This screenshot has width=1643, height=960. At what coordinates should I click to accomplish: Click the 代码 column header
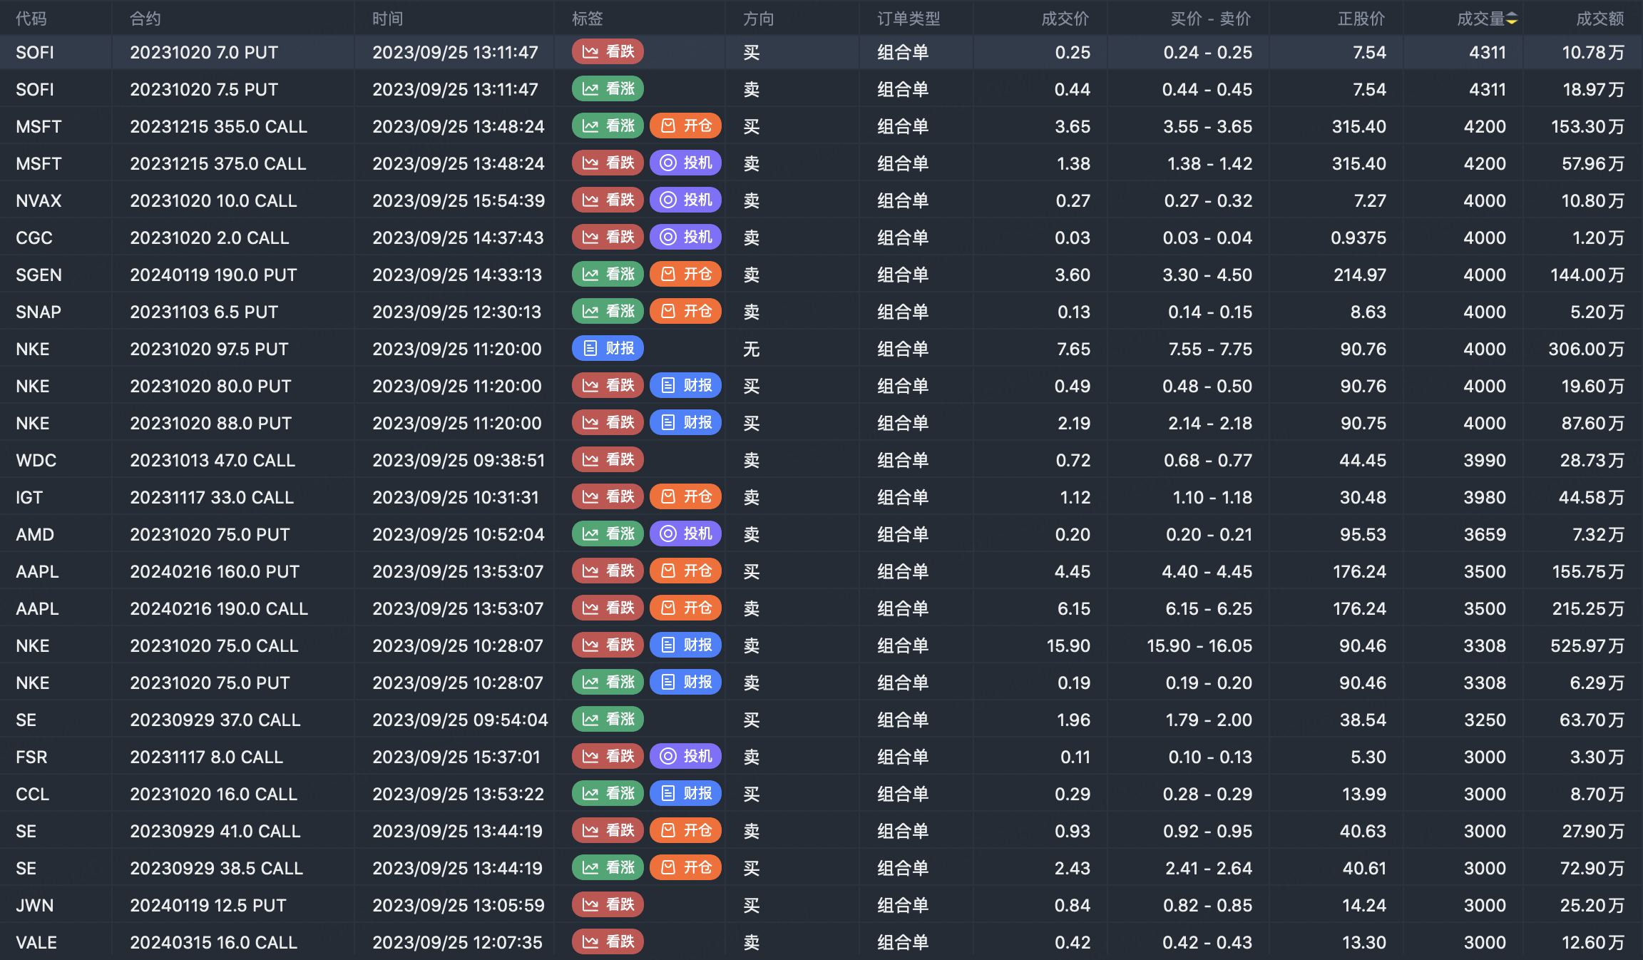tap(31, 19)
